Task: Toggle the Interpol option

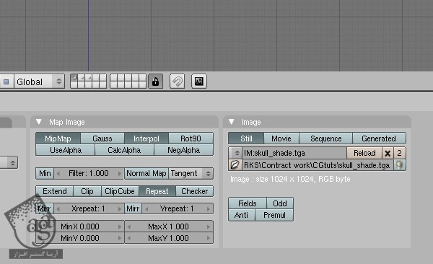Action: pyautogui.click(x=146, y=138)
